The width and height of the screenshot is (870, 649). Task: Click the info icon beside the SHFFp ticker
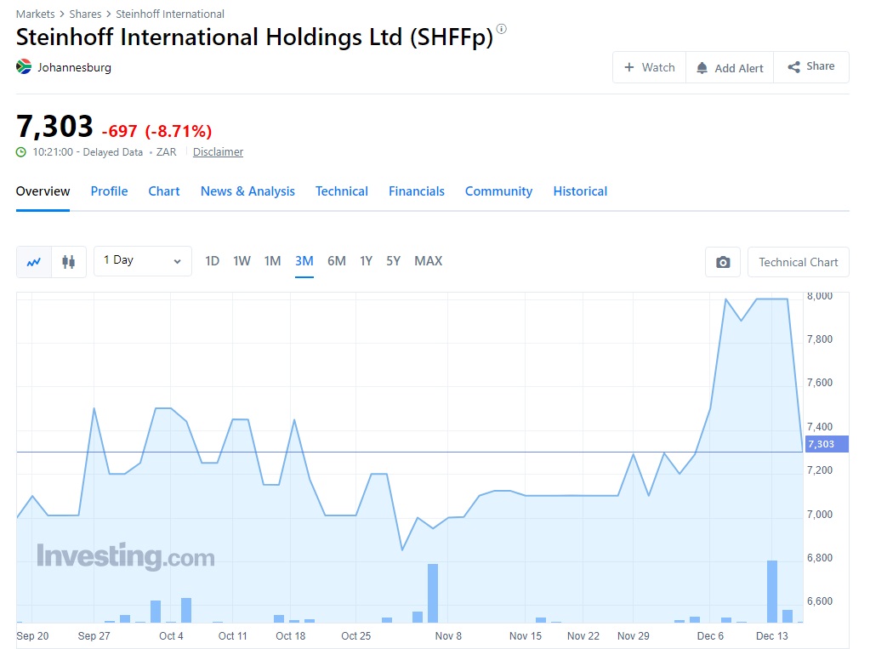coord(501,28)
